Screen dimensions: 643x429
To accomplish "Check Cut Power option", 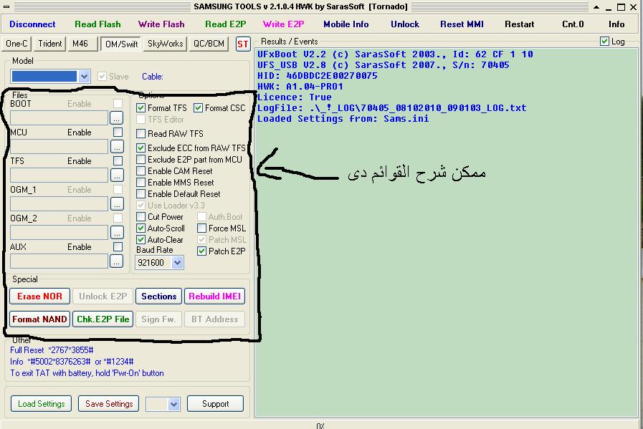I will (x=140, y=217).
